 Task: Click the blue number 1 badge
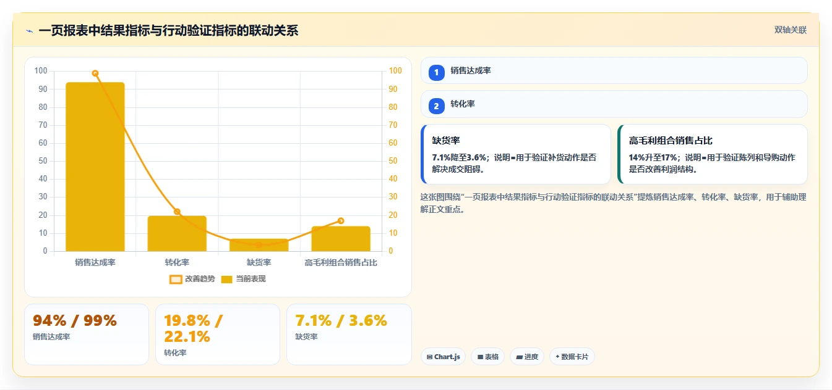point(436,72)
